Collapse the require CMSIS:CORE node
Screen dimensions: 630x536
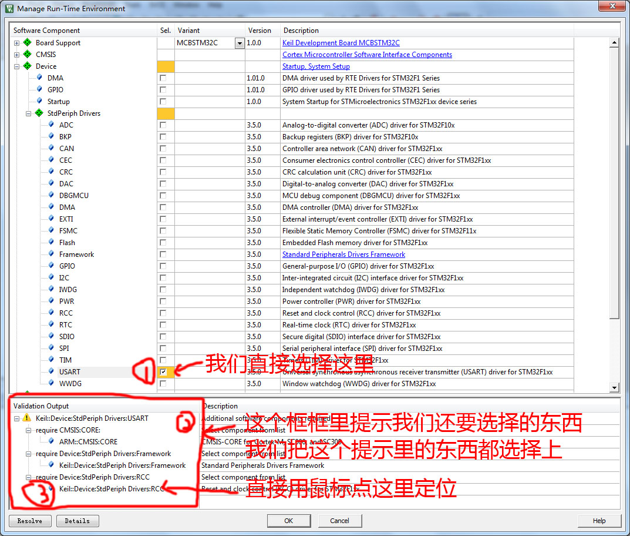coord(28,430)
